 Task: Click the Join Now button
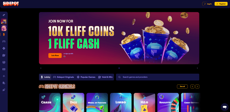(55, 55)
